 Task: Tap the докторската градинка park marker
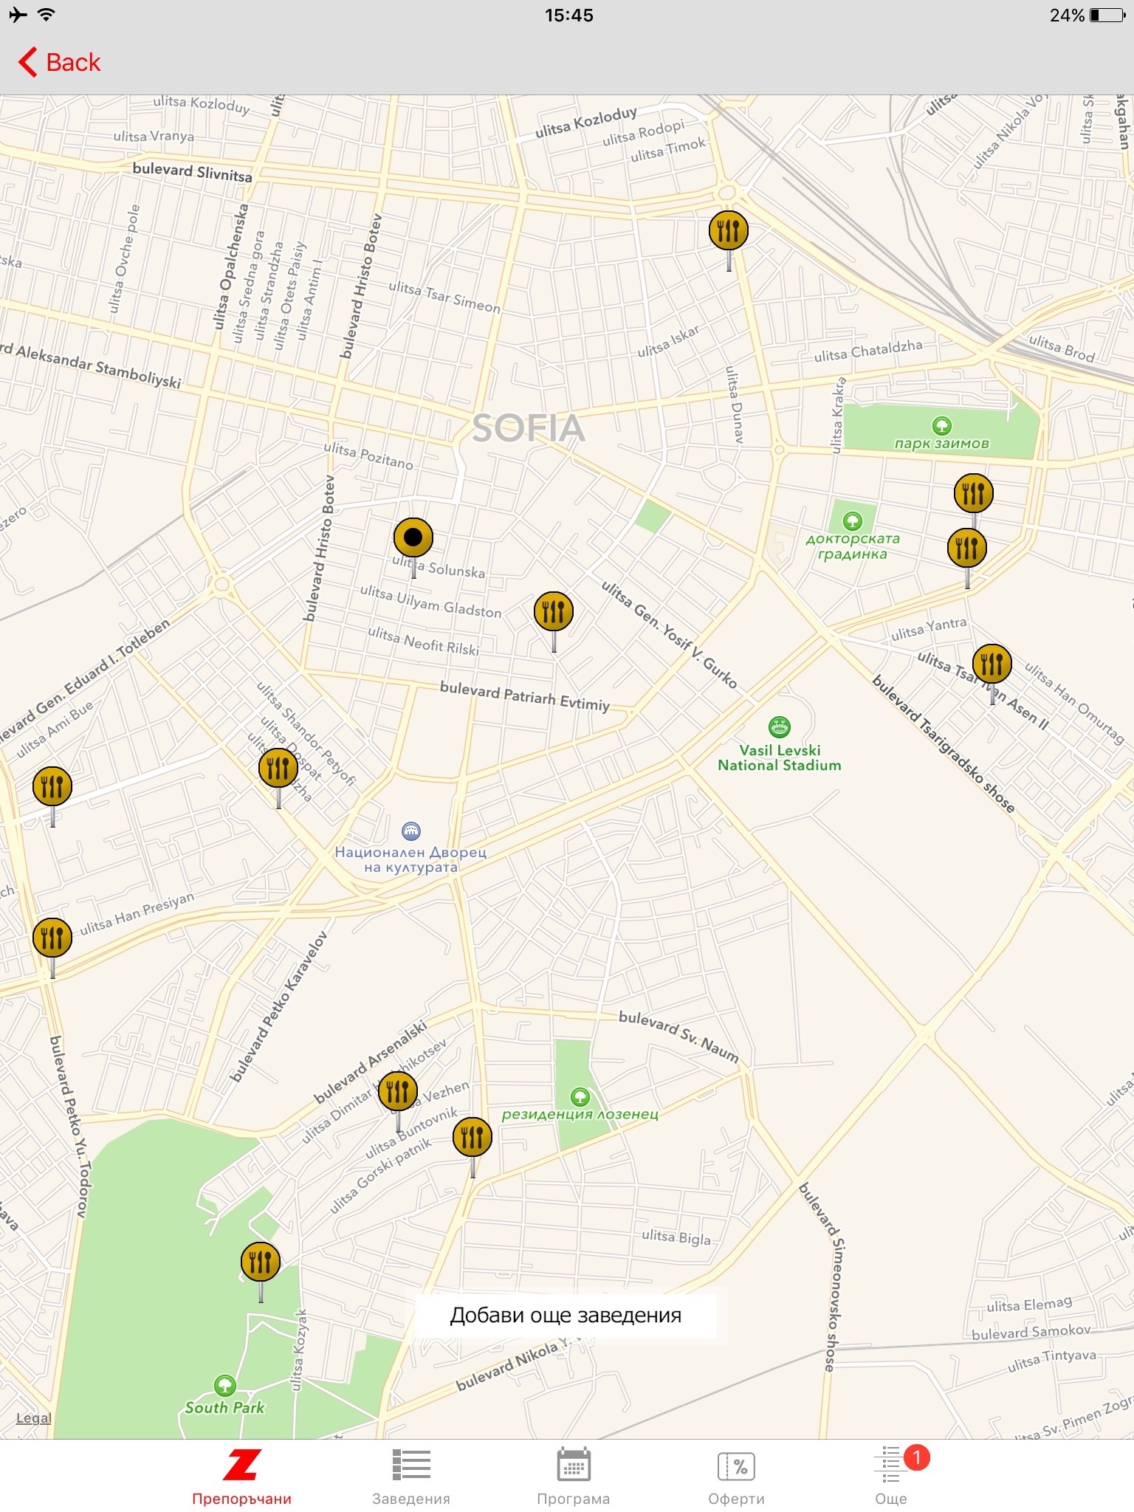853,521
